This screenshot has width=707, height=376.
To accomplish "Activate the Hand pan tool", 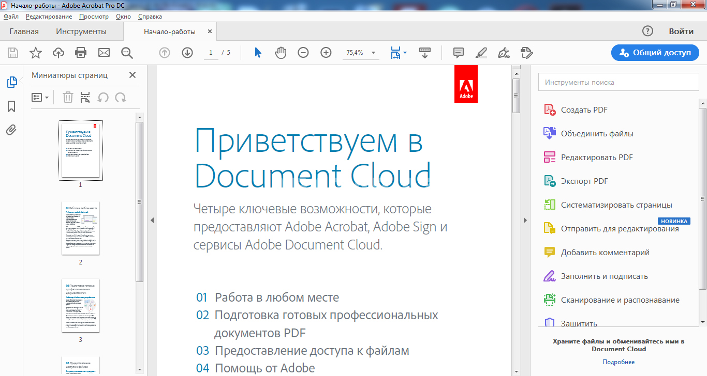I will 281,53.
